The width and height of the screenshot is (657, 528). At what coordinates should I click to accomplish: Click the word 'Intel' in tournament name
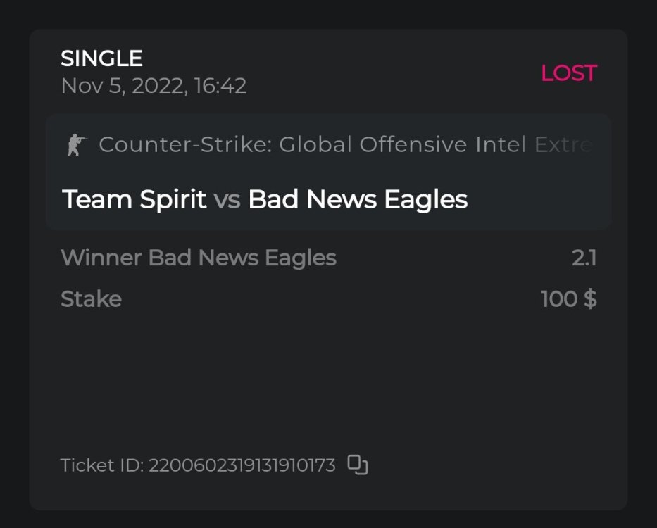tap(502, 145)
